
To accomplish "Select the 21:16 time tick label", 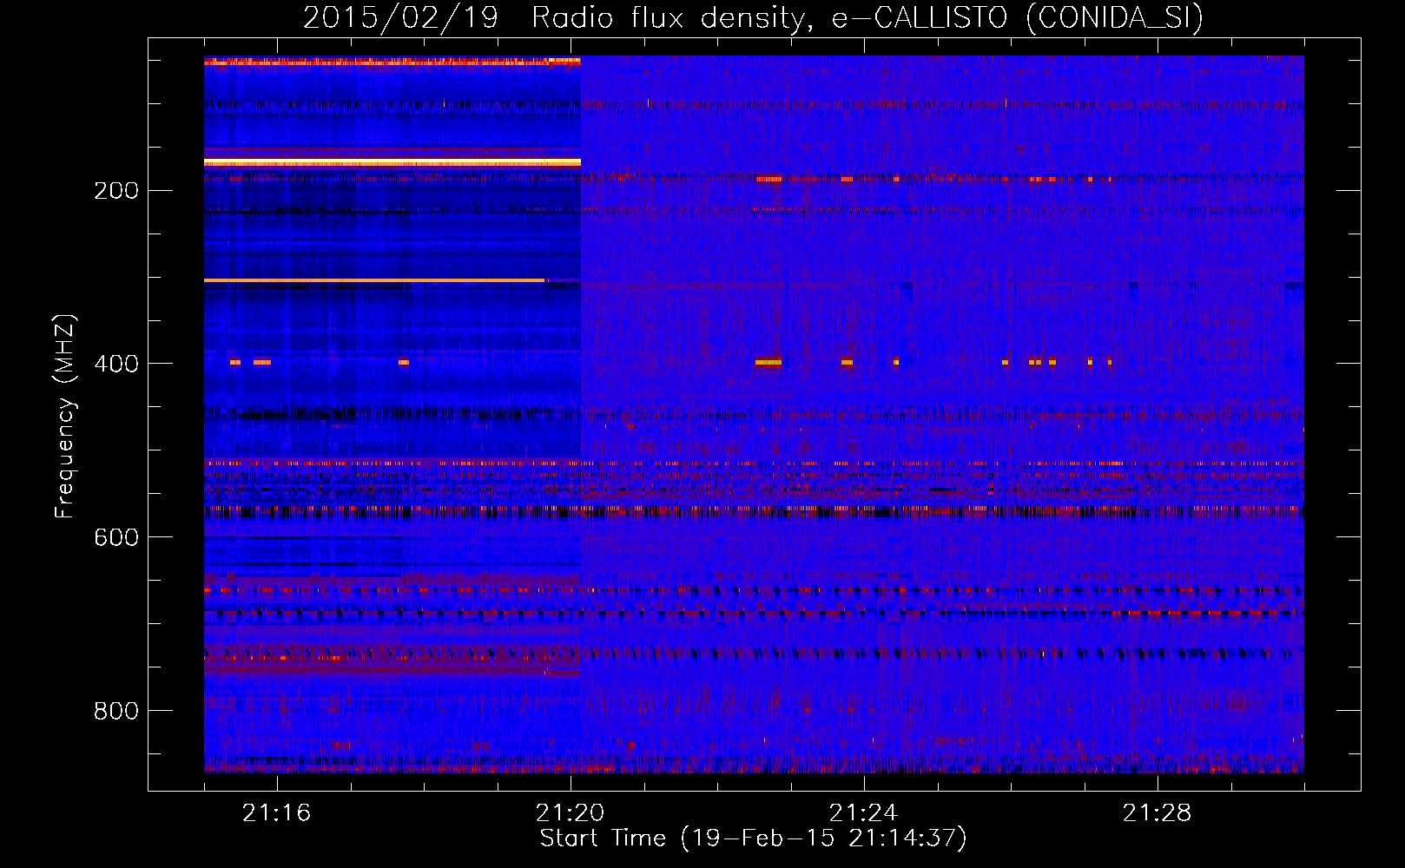I will [x=276, y=812].
